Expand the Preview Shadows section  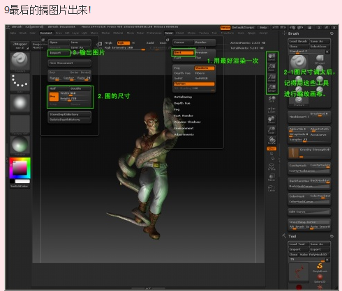187,122
